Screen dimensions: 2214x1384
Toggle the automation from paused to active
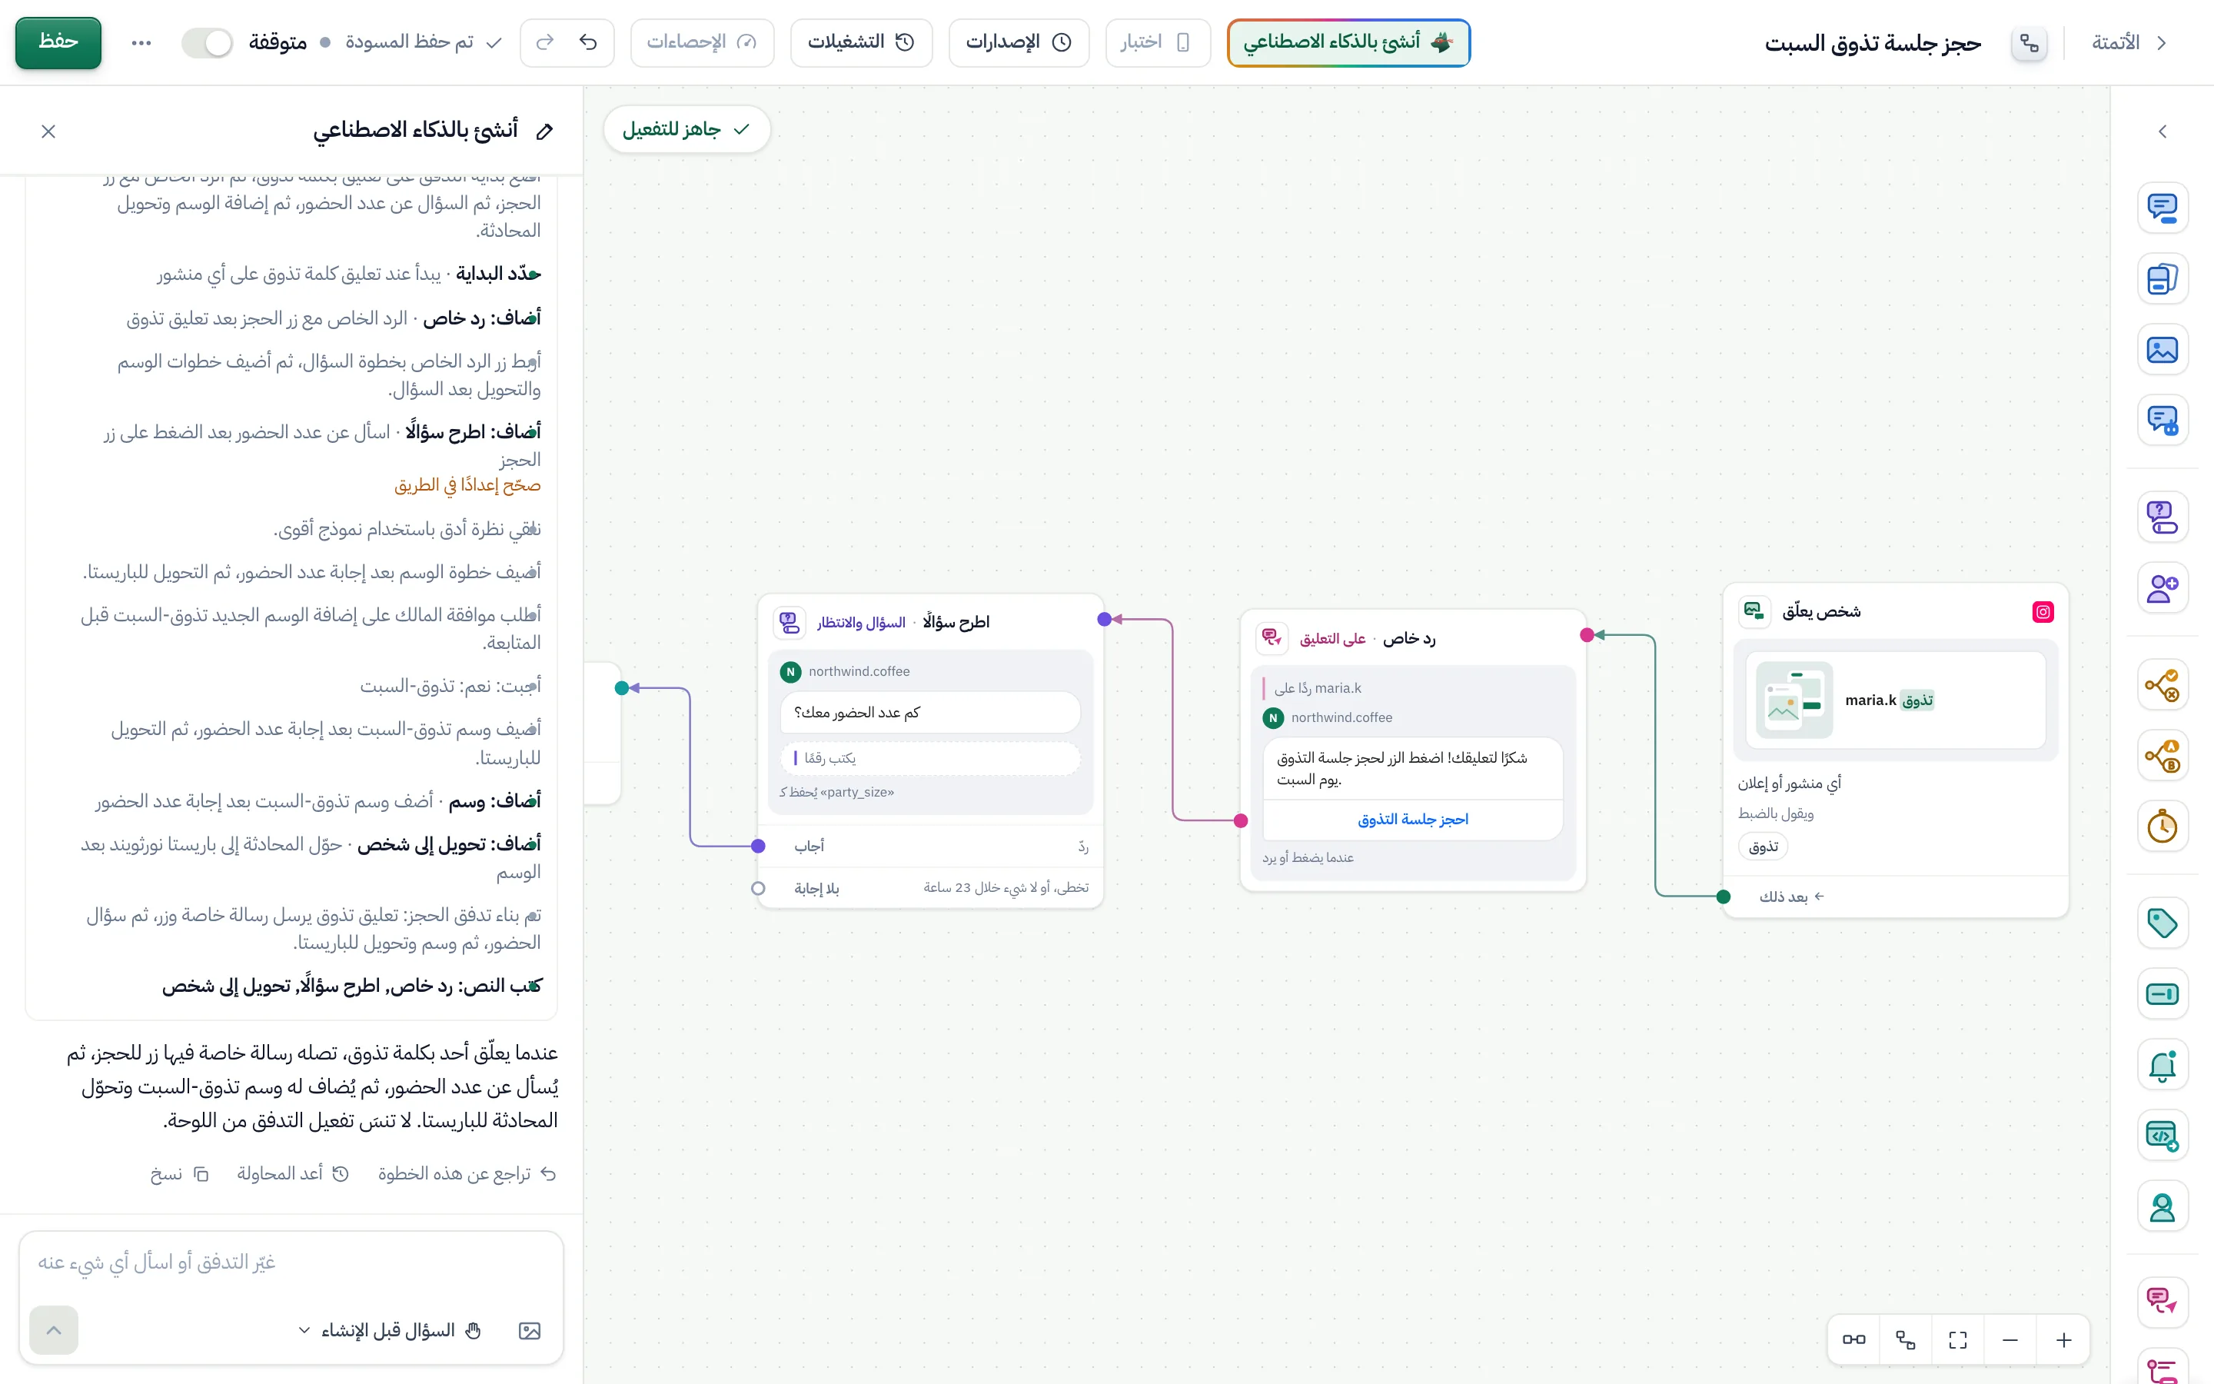pyautogui.click(x=207, y=42)
